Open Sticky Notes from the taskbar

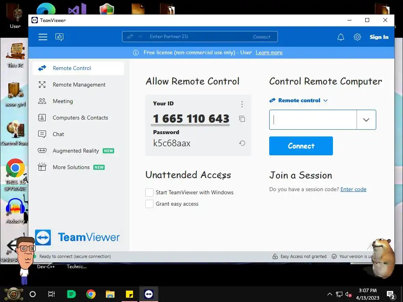pyautogui.click(x=129, y=294)
